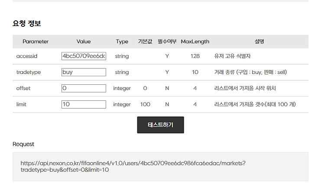Click the accessid value input field
The image size is (325, 192).
click(84, 56)
